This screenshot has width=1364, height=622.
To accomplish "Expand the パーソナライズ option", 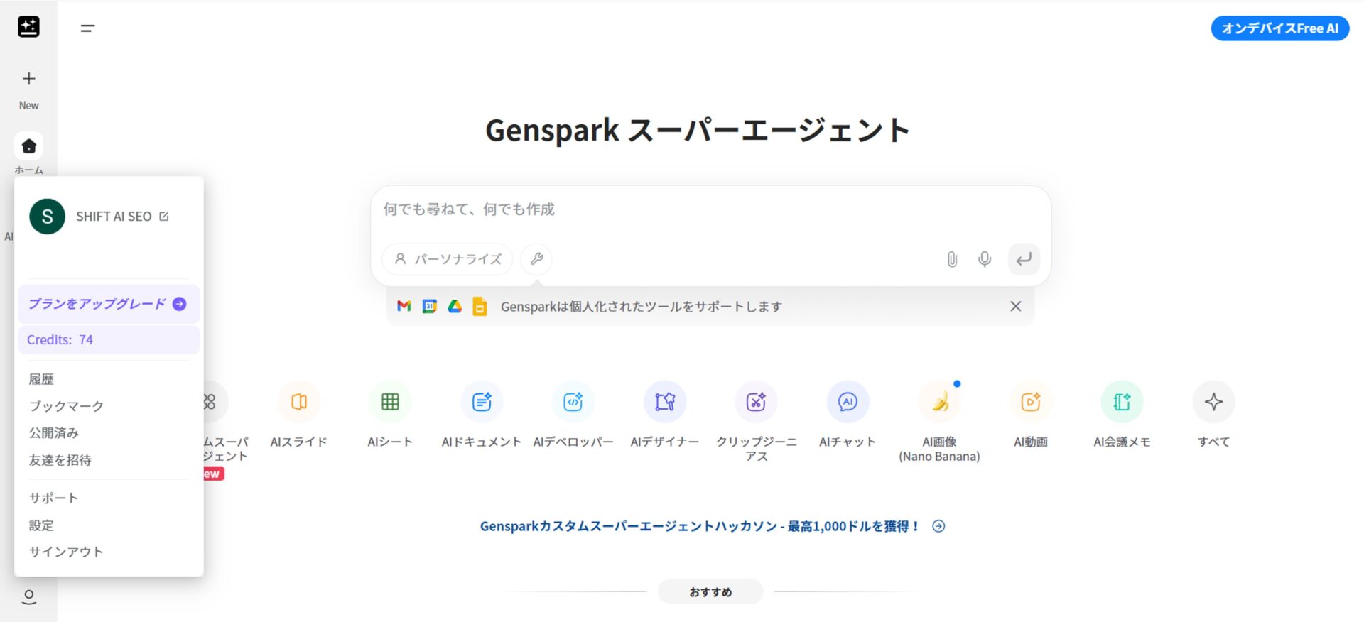I will [x=448, y=259].
